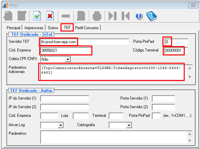Click the Auttar Porta PinPad field

156,116
